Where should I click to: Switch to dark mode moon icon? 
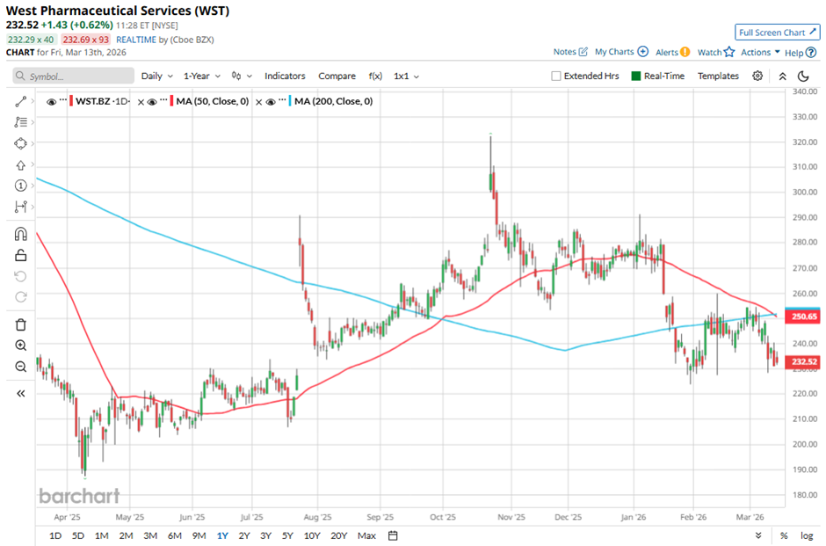pos(803,76)
